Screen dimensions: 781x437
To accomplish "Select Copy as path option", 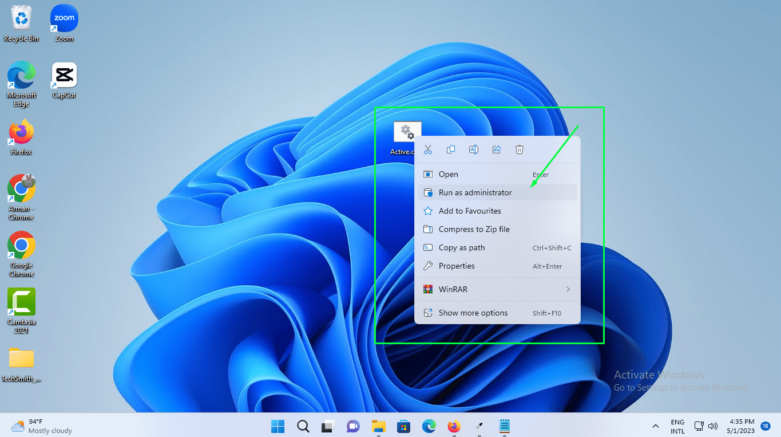I will tap(461, 247).
